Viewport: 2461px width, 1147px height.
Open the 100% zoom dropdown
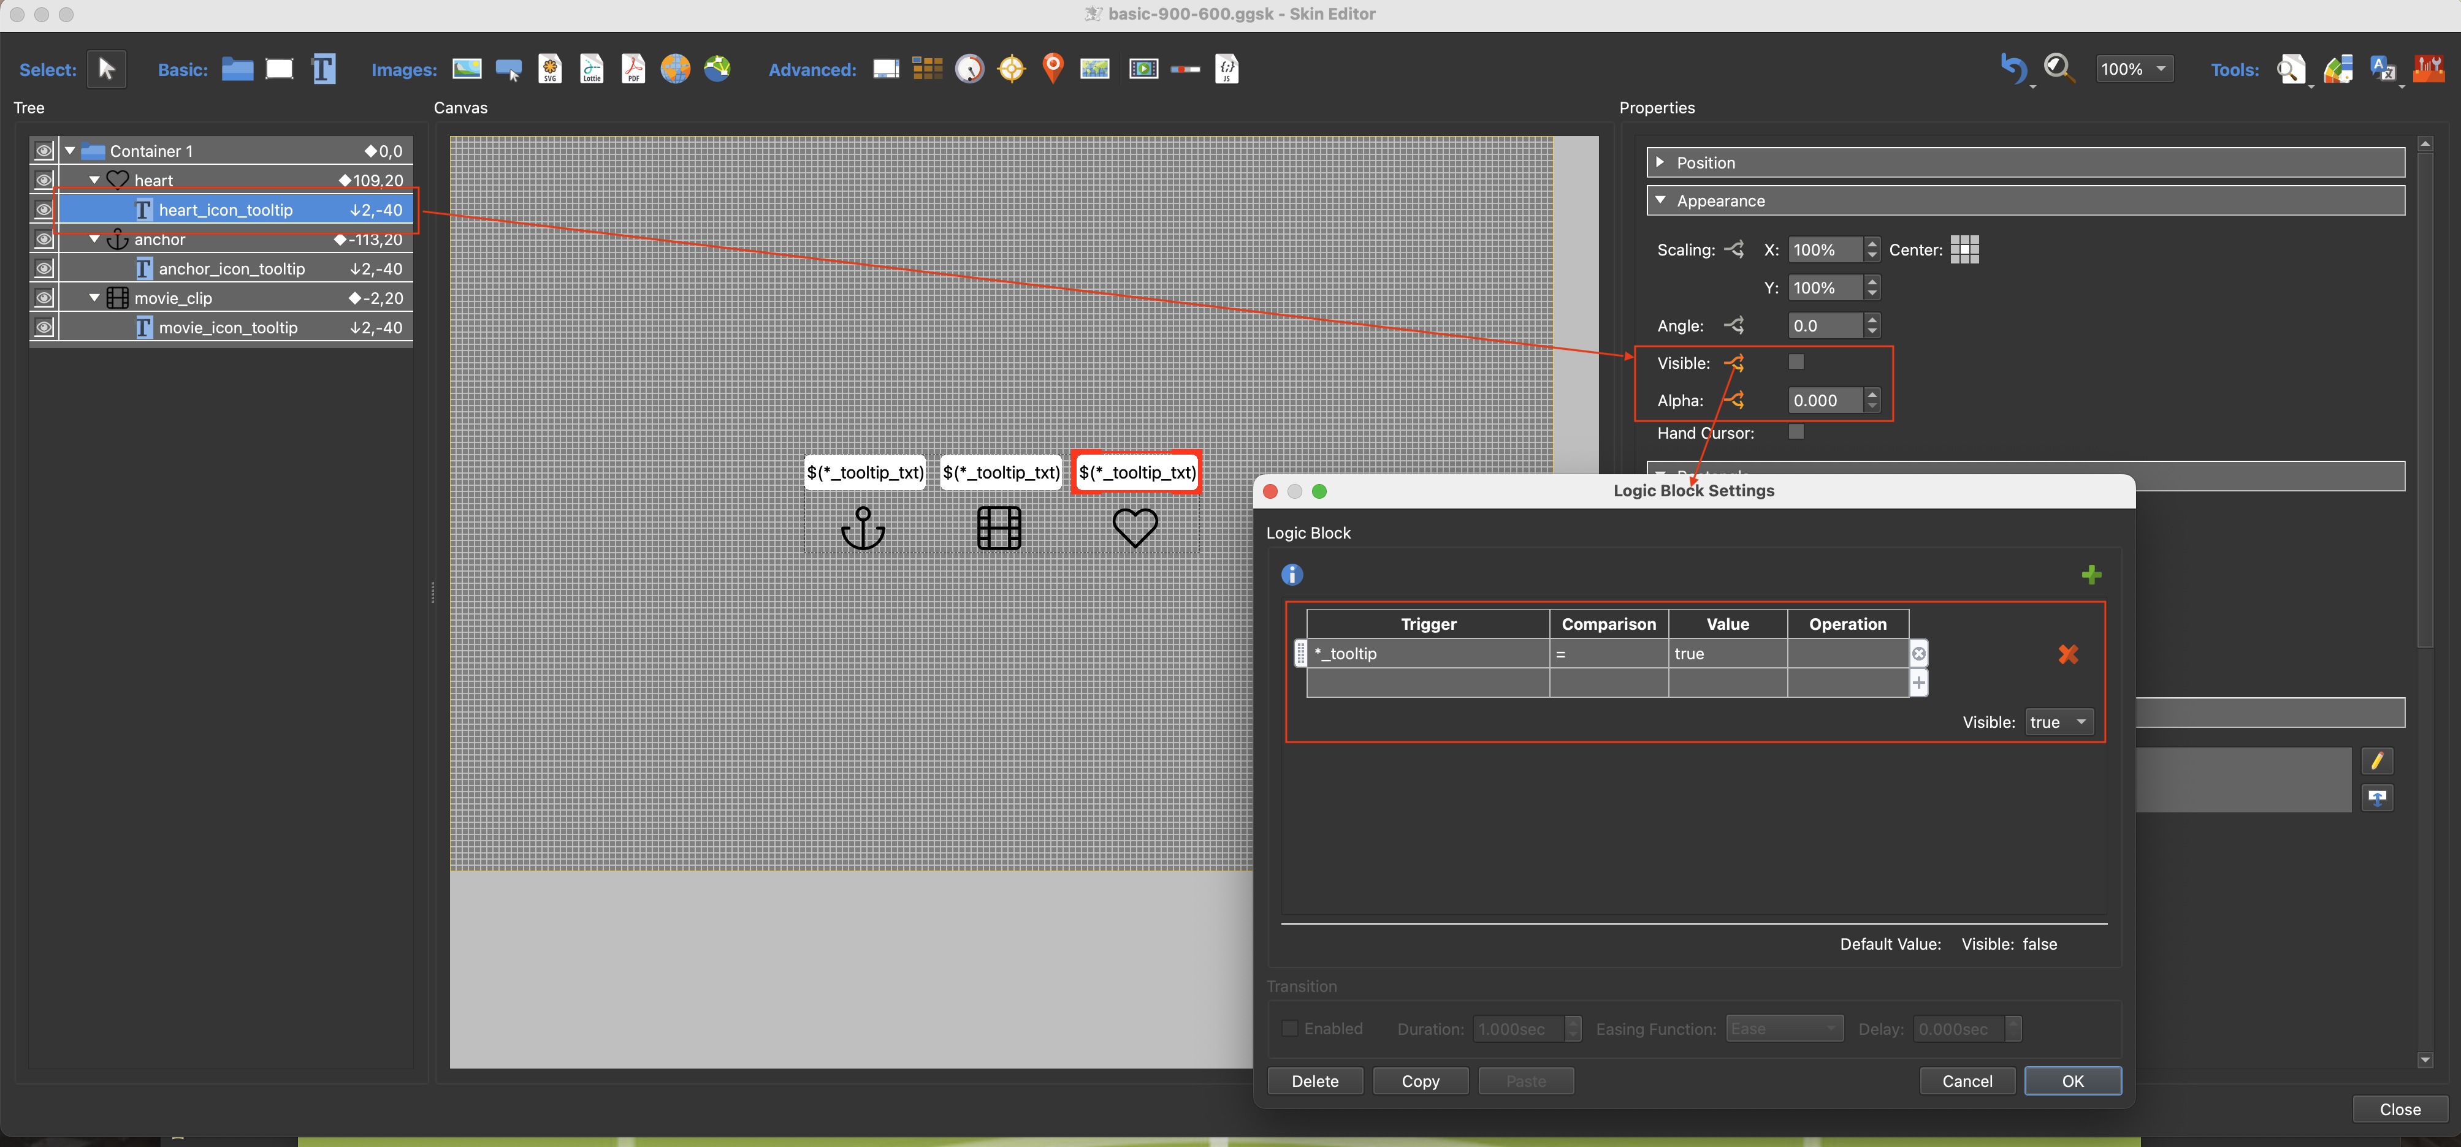point(2134,69)
